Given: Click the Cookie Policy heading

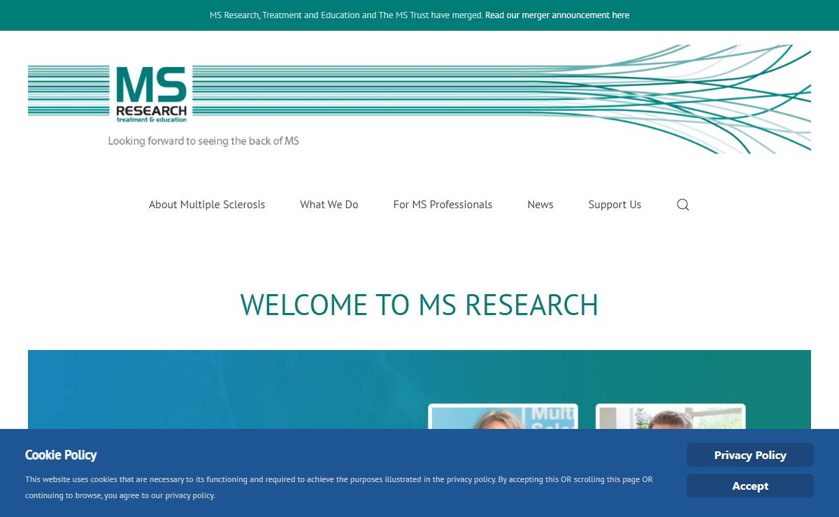Looking at the screenshot, I should 61,455.
